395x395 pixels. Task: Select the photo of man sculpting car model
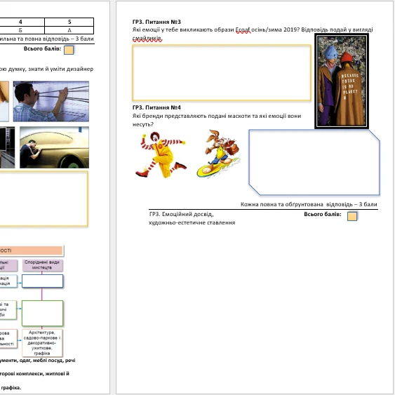pyautogui.click(x=54, y=147)
